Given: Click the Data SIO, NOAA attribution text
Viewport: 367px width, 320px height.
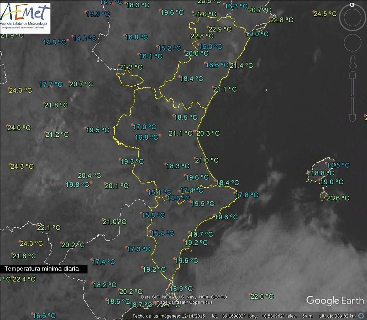Looking at the screenshot, I should tap(184, 297).
